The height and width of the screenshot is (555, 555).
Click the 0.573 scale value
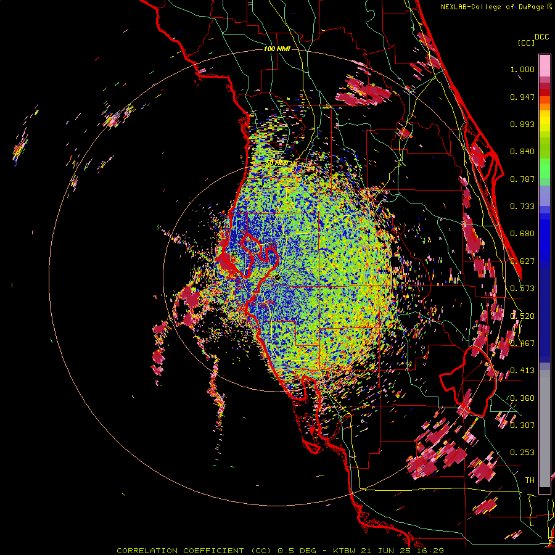click(x=522, y=289)
